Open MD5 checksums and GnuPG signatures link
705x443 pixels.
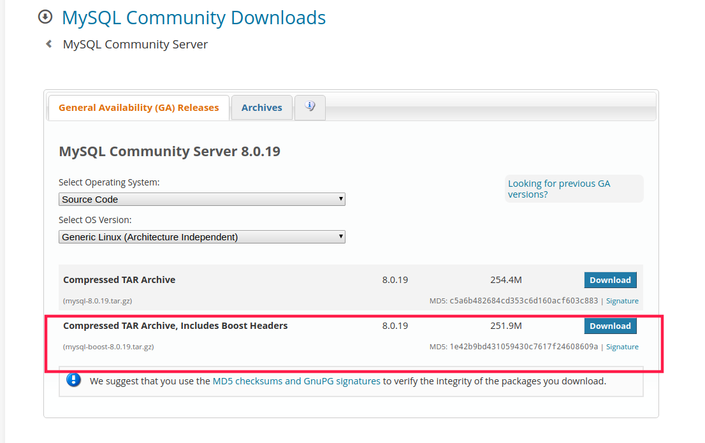296,381
